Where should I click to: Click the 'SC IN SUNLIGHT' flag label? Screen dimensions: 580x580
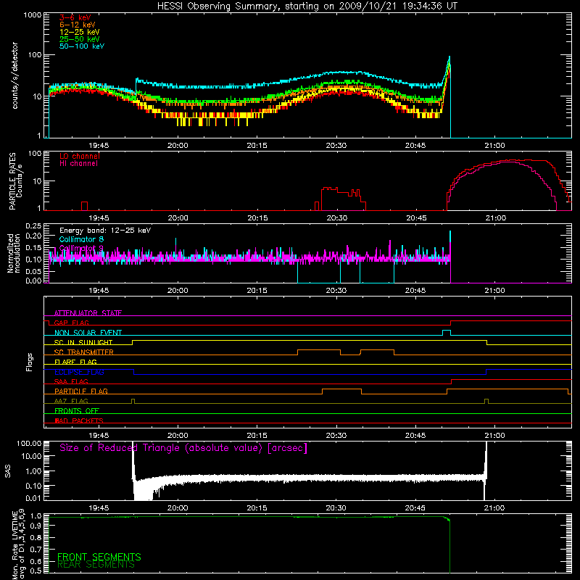coord(83,342)
